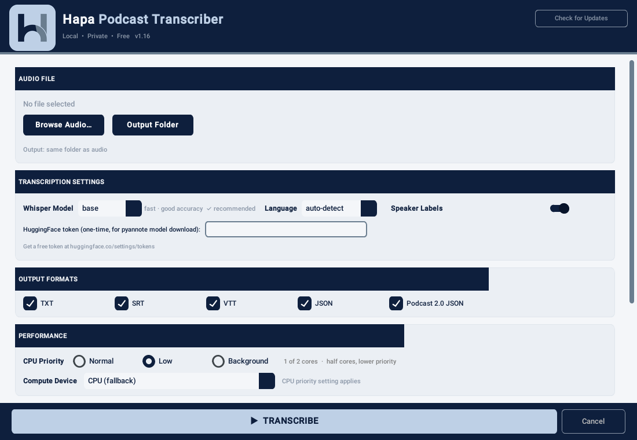Click the Speaker Labels label
Image resolution: width=637 pixels, height=440 pixels.
tap(417, 208)
